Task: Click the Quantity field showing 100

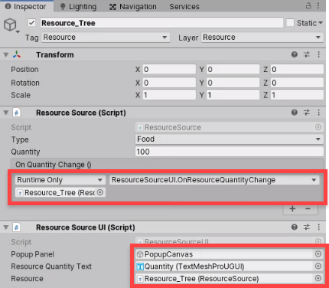Action: (x=229, y=152)
